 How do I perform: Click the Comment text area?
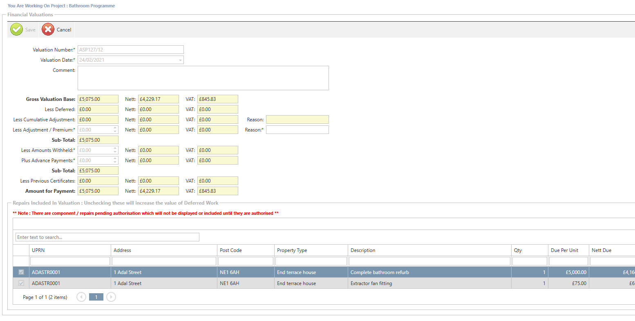pyautogui.click(x=203, y=78)
